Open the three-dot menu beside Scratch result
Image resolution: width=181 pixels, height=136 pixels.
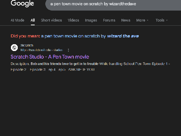[68, 50]
